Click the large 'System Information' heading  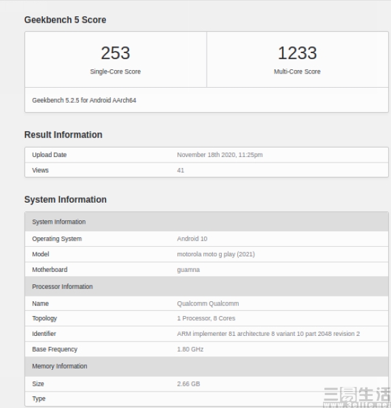point(65,199)
